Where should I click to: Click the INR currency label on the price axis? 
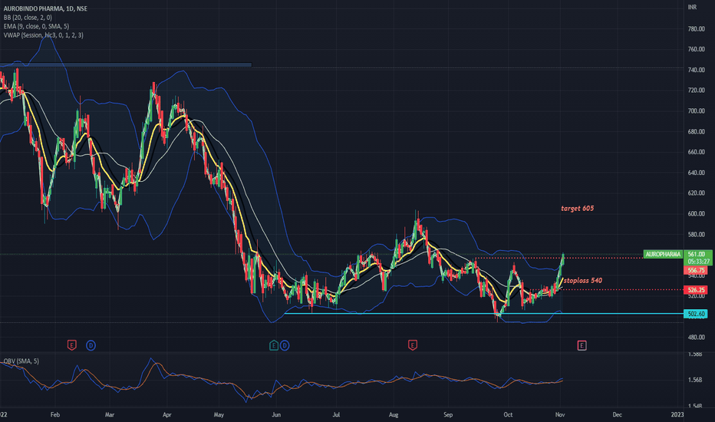pyautogui.click(x=692, y=8)
